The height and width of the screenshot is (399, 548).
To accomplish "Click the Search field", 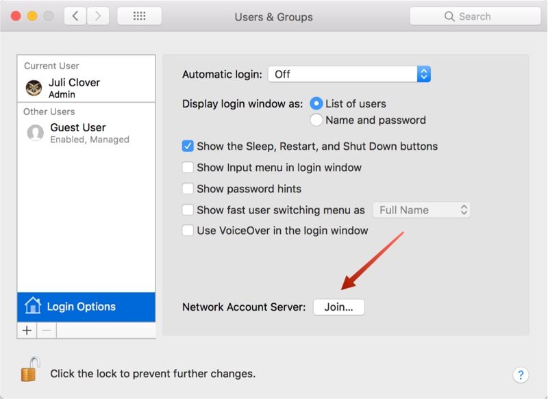I will pyautogui.click(x=475, y=16).
